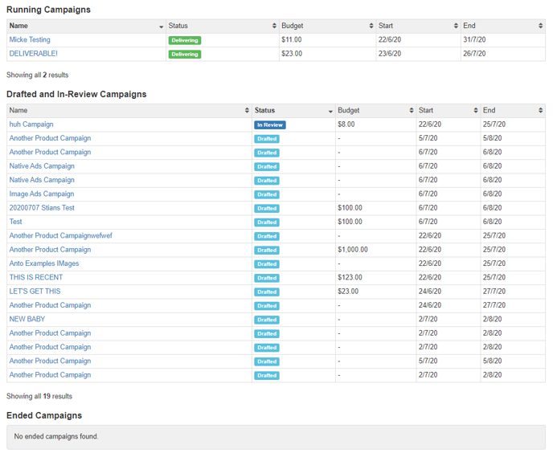
Task: Open the Anto Examples IMages campaign
Action: (x=44, y=263)
